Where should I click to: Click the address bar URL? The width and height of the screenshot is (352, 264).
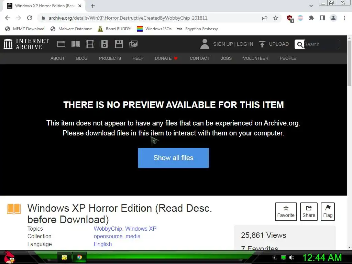(x=128, y=18)
